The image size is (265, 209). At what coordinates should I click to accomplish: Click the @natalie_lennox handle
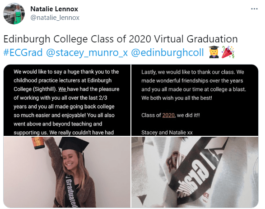click(55, 18)
